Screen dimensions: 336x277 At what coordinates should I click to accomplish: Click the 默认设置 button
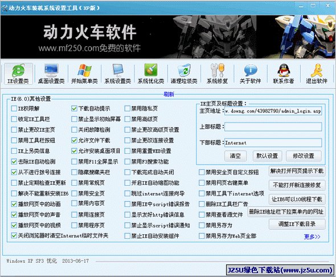click(267, 156)
